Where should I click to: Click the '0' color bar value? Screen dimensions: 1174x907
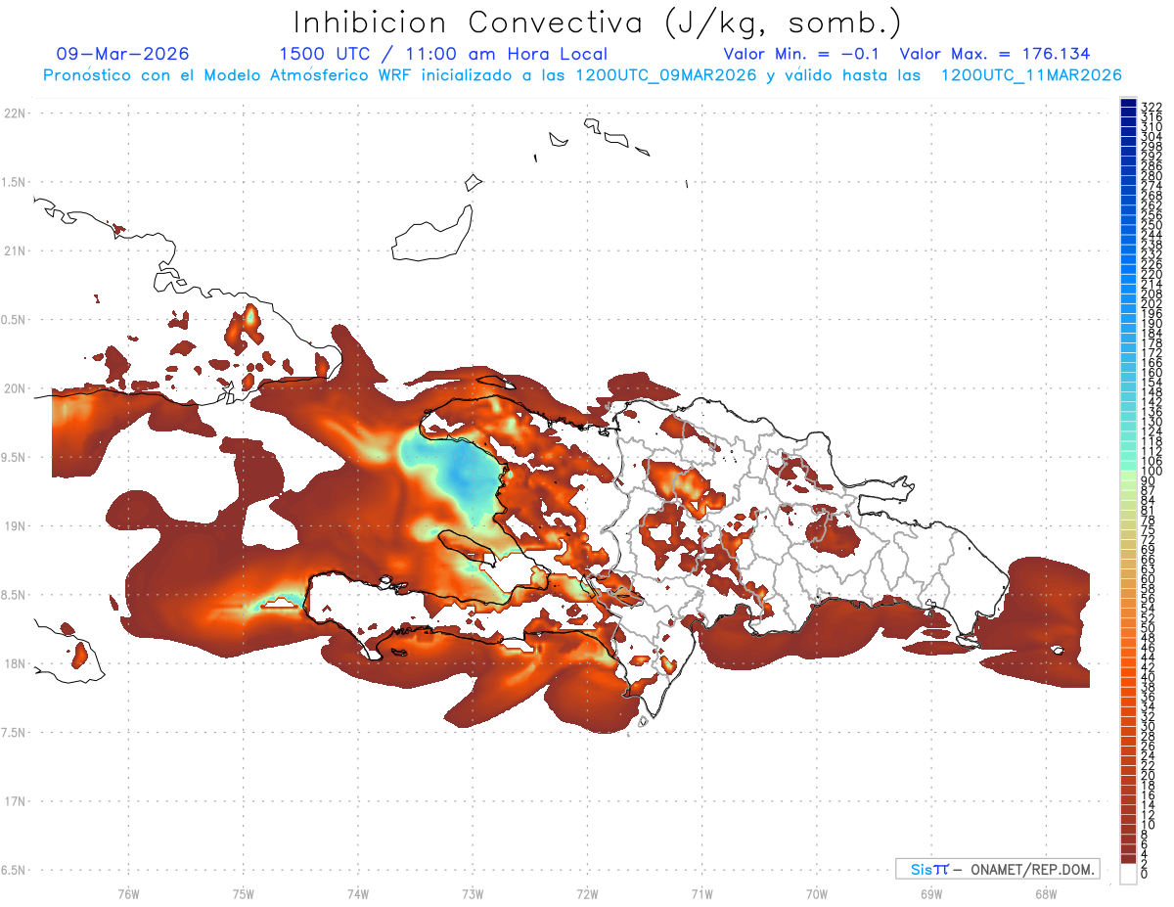[1145, 875]
